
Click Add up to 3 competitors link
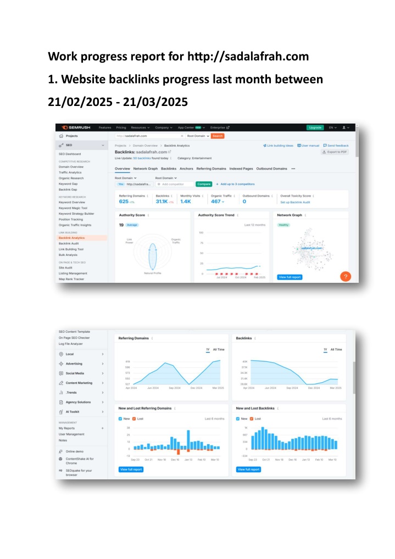click(236, 184)
